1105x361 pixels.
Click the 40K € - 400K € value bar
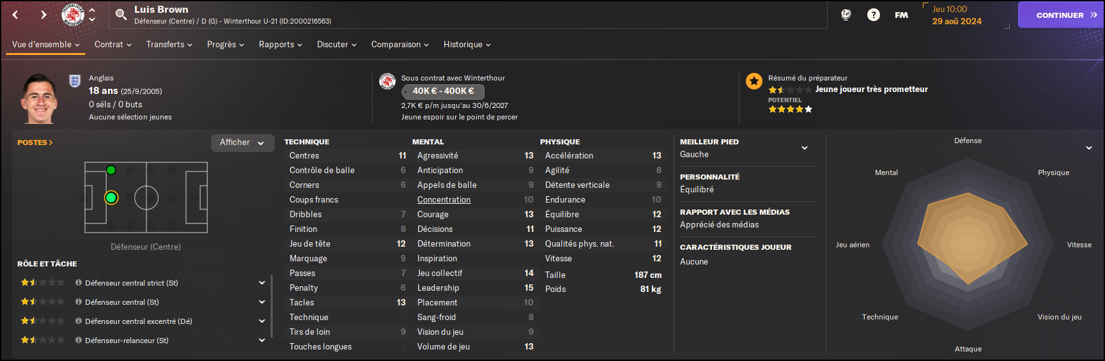tap(443, 91)
